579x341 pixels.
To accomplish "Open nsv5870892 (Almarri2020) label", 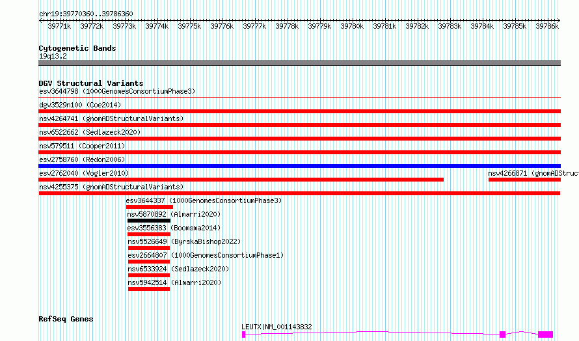I will 174,214.
